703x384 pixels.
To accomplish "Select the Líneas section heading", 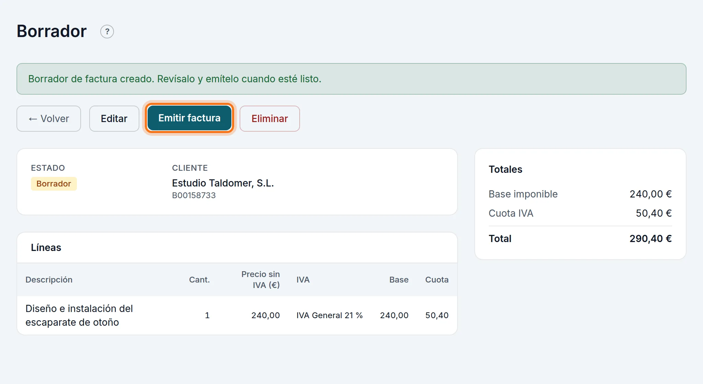I will point(46,248).
